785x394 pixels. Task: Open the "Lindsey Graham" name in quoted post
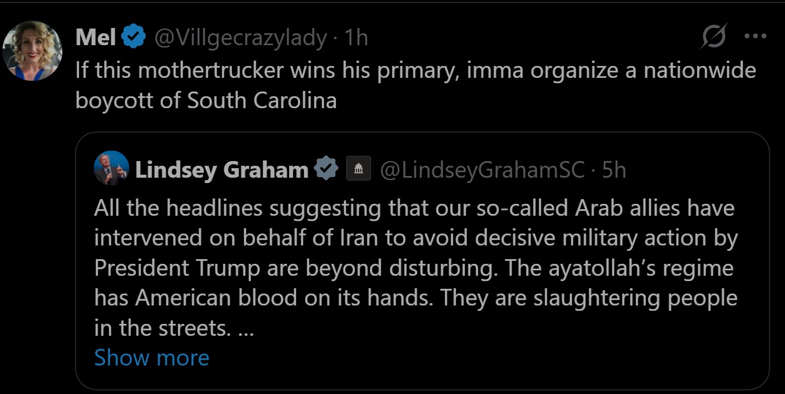pyautogui.click(x=221, y=170)
